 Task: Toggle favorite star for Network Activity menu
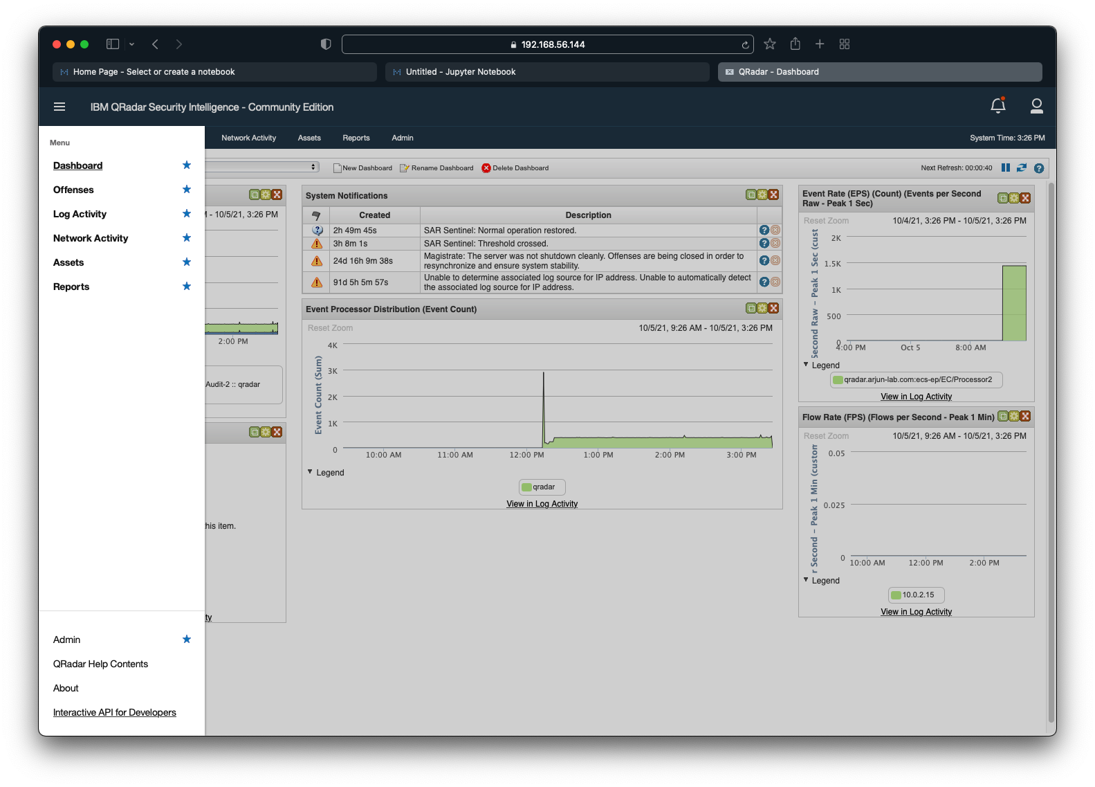coord(186,238)
